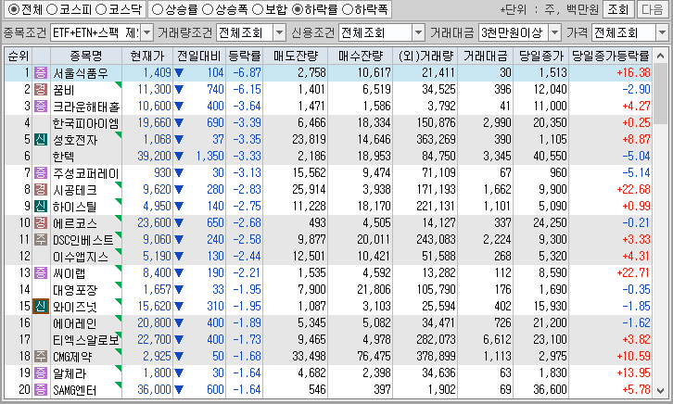Sort by the 종목명 column header
This screenshot has height=404, width=673.
(86, 56)
